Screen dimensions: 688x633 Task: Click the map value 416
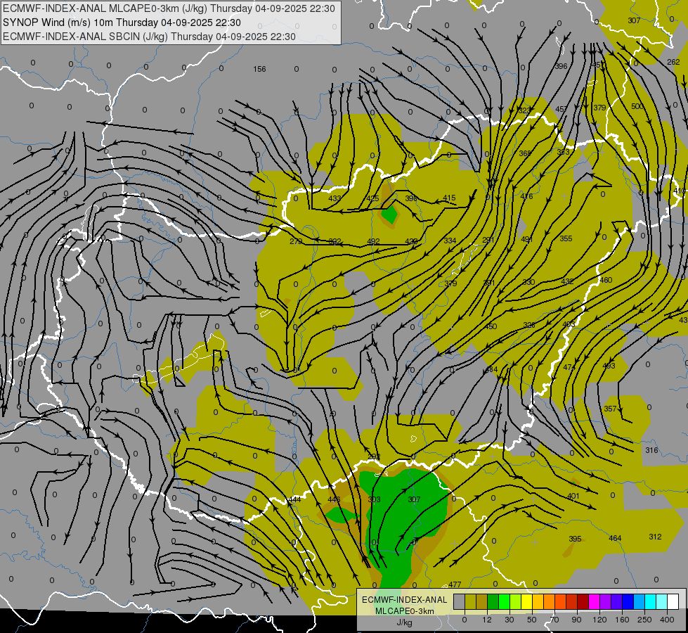[526, 196]
